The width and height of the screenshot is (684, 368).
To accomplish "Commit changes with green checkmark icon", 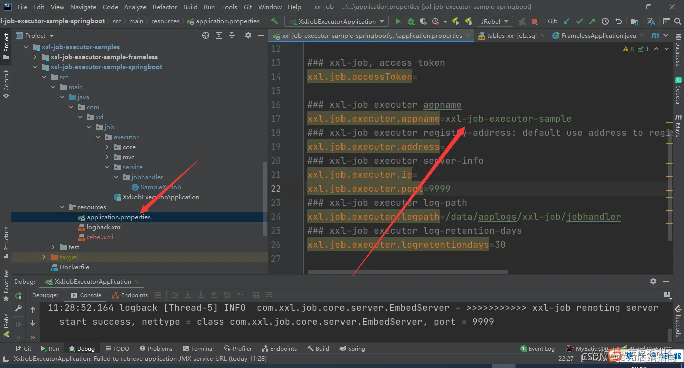I will coord(579,21).
